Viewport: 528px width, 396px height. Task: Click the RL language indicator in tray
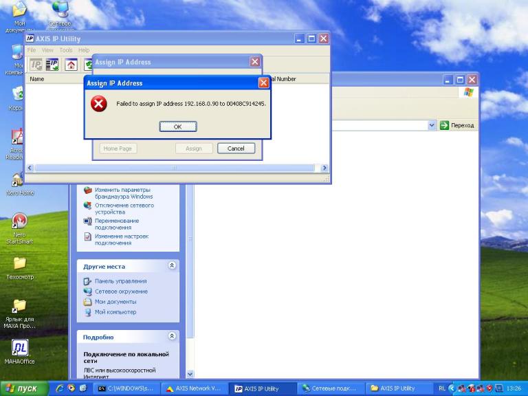pos(442,388)
